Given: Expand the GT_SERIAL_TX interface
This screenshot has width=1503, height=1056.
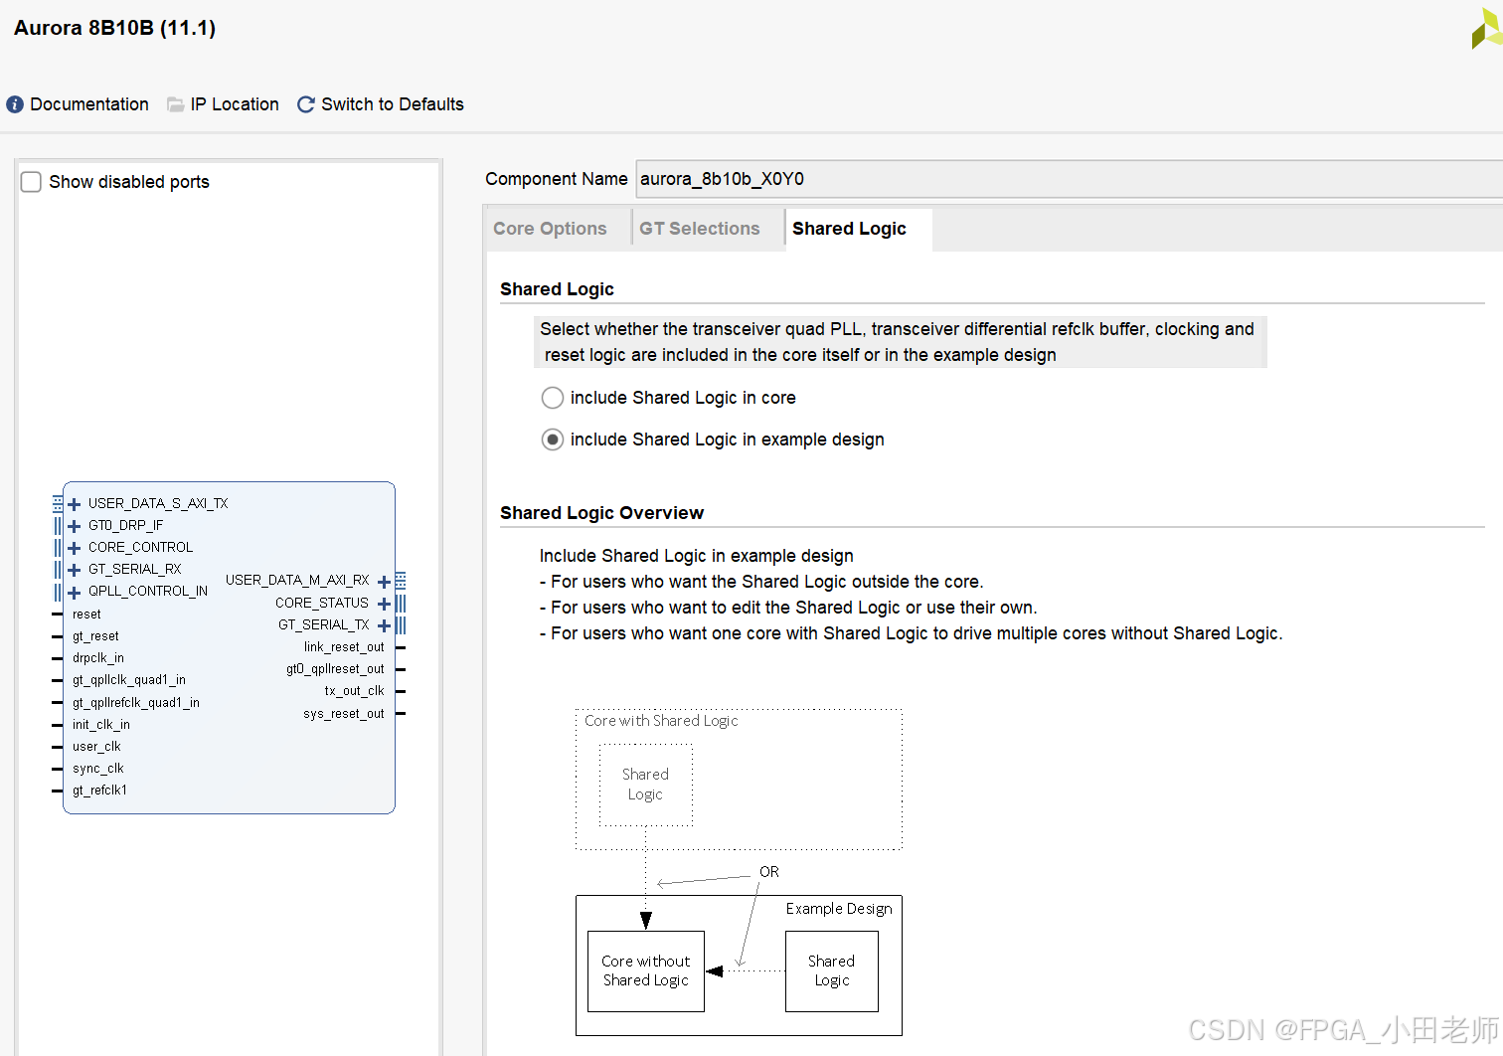Looking at the screenshot, I should (x=384, y=625).
